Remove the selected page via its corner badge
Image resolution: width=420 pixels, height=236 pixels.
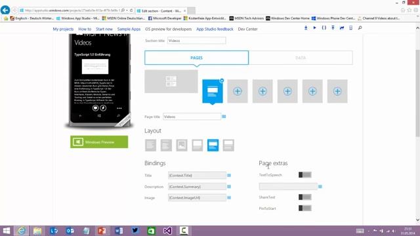(222, 80)
